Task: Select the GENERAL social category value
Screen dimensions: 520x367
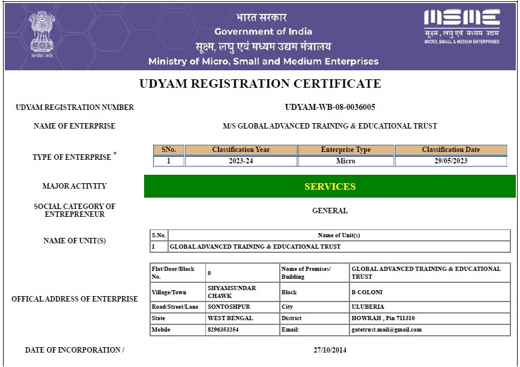Action: coord(330,211)
